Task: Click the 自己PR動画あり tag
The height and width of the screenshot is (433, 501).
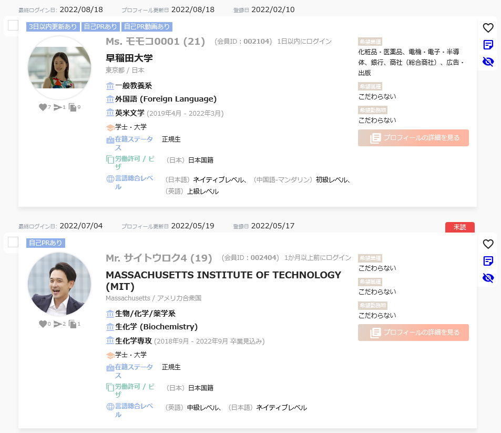Action: tap(147, 26)
